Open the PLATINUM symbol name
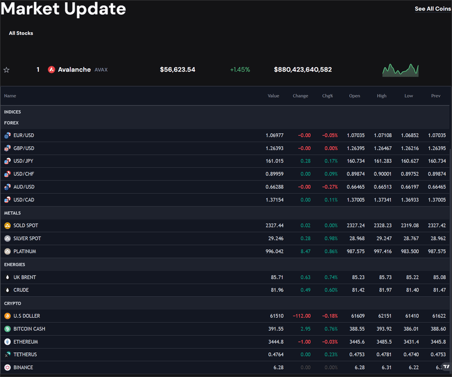Screen dimensions: 452x377 tap(25, 252)
